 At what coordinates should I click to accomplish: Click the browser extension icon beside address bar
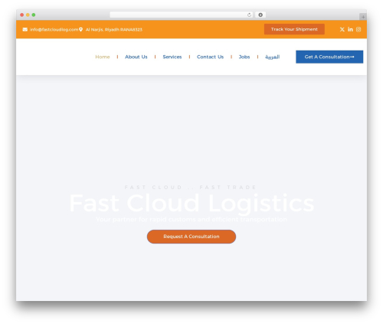click(x=260, y=15)
